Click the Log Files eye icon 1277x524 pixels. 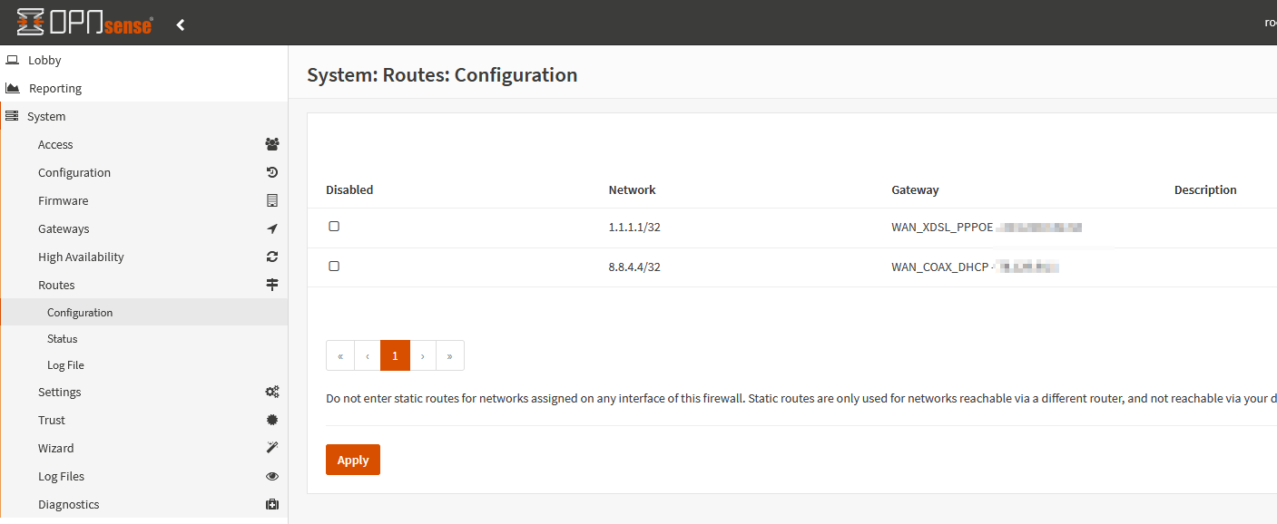[271, 476]
